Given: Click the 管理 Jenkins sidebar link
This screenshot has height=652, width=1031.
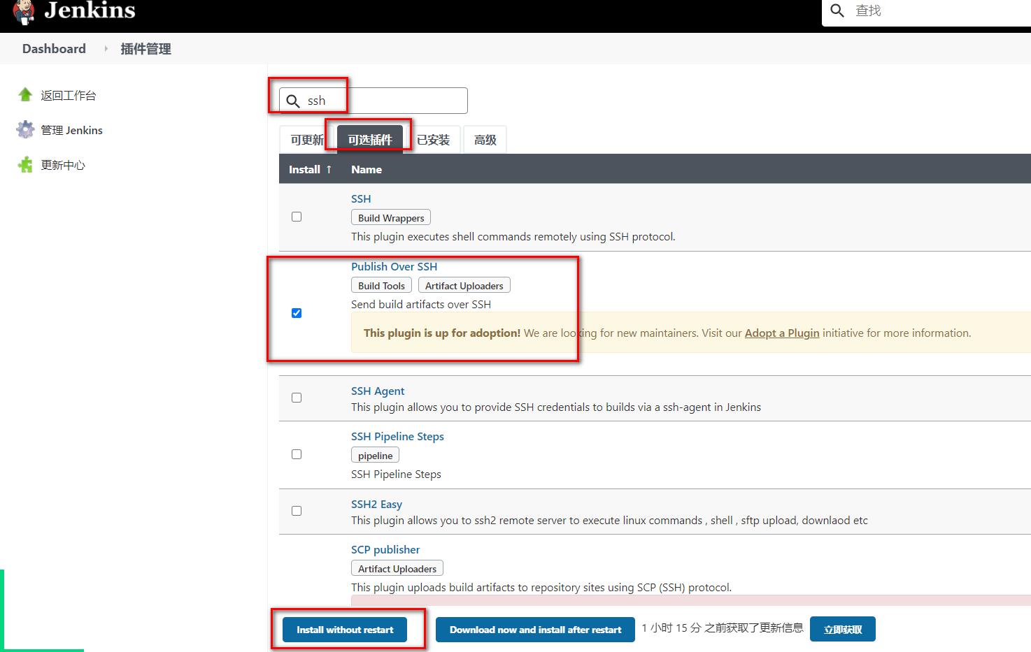Looking at the screenshot, I should click(71, 130).
